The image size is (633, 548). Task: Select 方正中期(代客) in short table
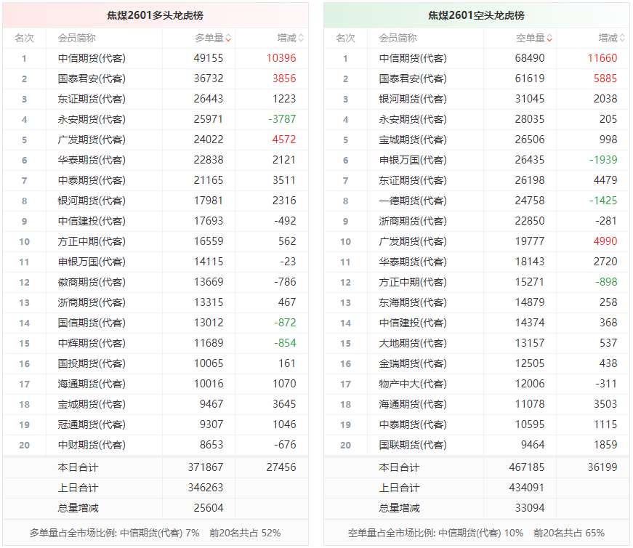[413, 282]
